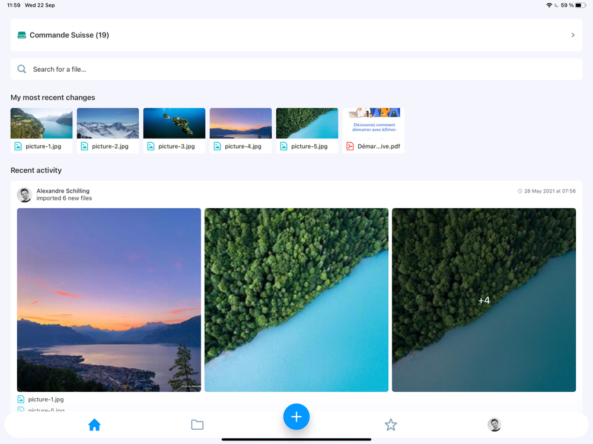593x444 pixels.
Task: Open the Favorites star tab
Action: click(391, 424)
